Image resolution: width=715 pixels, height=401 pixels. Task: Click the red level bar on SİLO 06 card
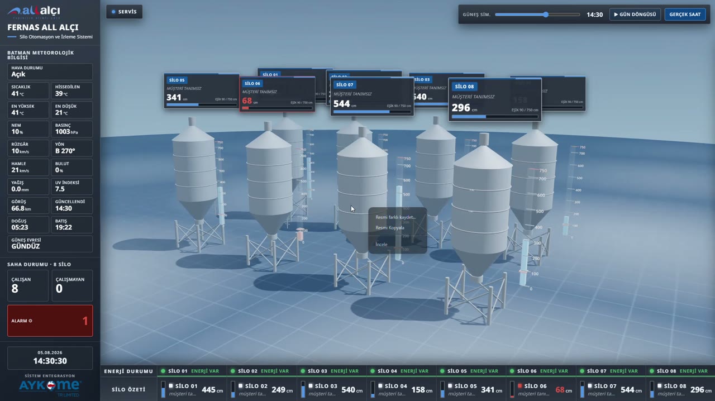277,108
